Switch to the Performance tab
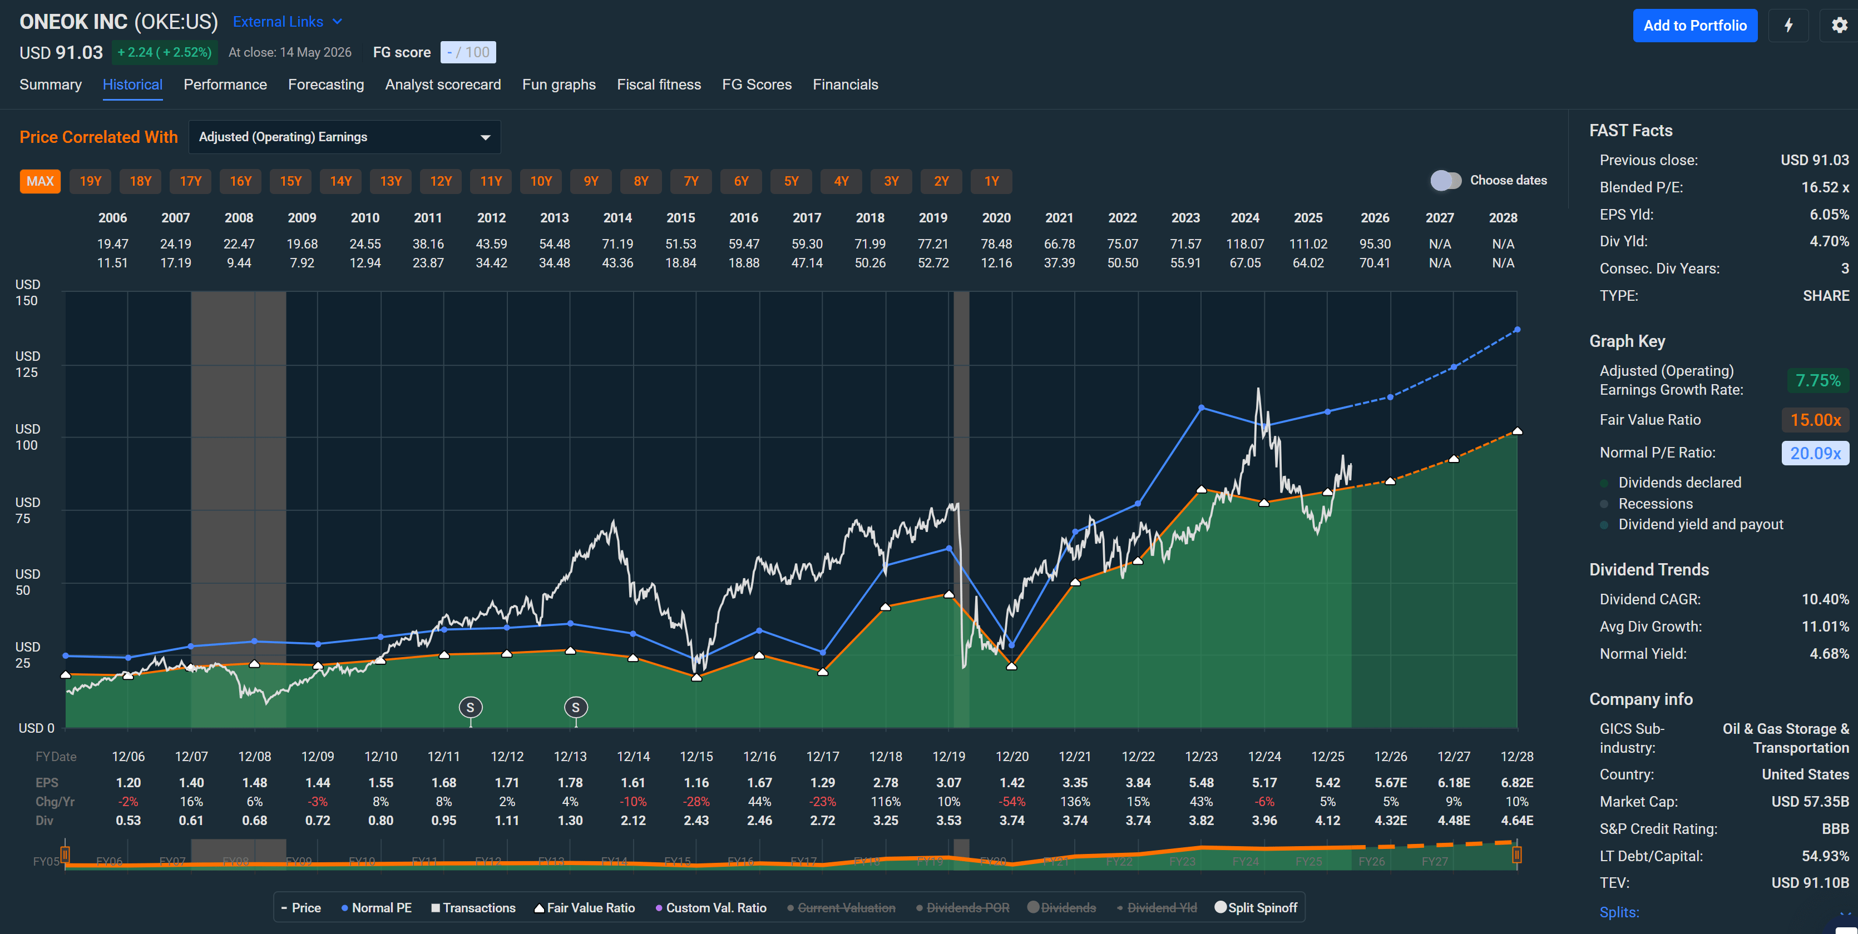The height and width of the screenshot is (934, 1858). (225, 85)
